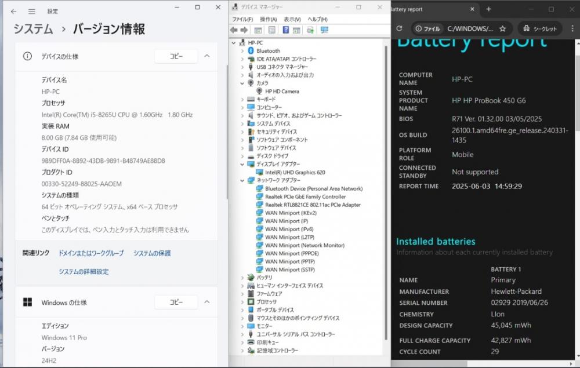Open the 表示(V) menu
This screenshot has height=368, width=580.
coord(292,19)
